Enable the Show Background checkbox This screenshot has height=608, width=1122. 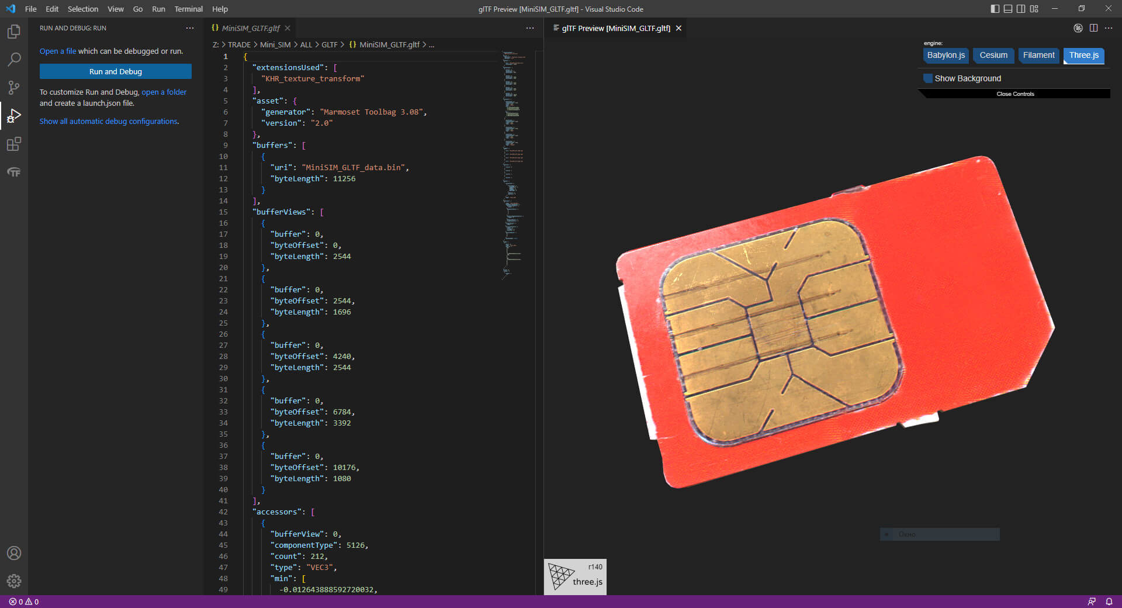(928, 78)
